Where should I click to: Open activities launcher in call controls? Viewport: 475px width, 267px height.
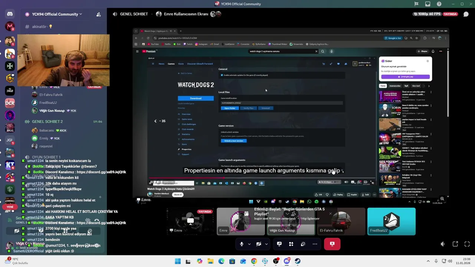291,244
